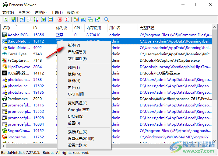Open the 进程(P) menu
This screenshot has height=156, width=218.
(40, 12)
